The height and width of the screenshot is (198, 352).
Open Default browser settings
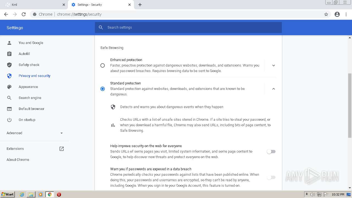[31, 109]
